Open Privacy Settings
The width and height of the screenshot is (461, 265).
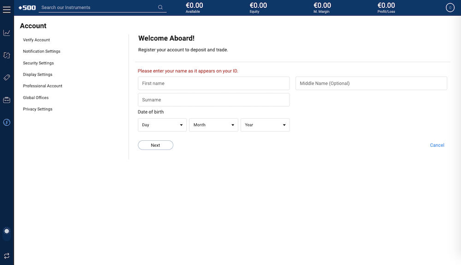pyautogui.click(x=38, y=109)
